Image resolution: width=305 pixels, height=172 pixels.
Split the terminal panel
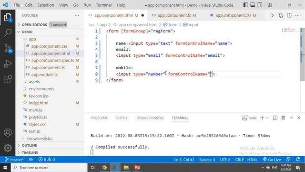[275, 118]
